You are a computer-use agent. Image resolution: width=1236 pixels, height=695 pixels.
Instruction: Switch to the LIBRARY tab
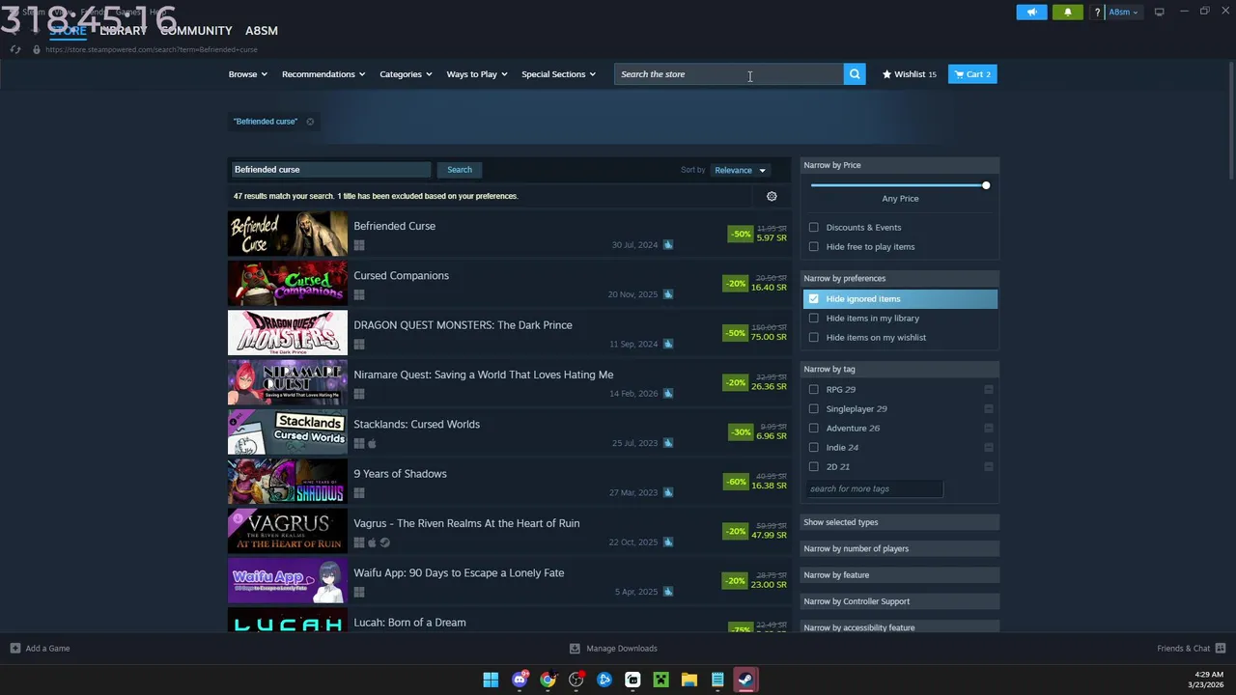(x=124, y=31)
